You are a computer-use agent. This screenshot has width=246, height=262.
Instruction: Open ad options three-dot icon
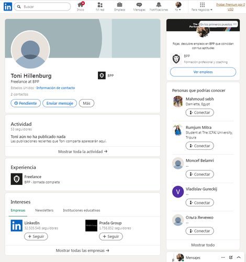[x=235, y=24]
